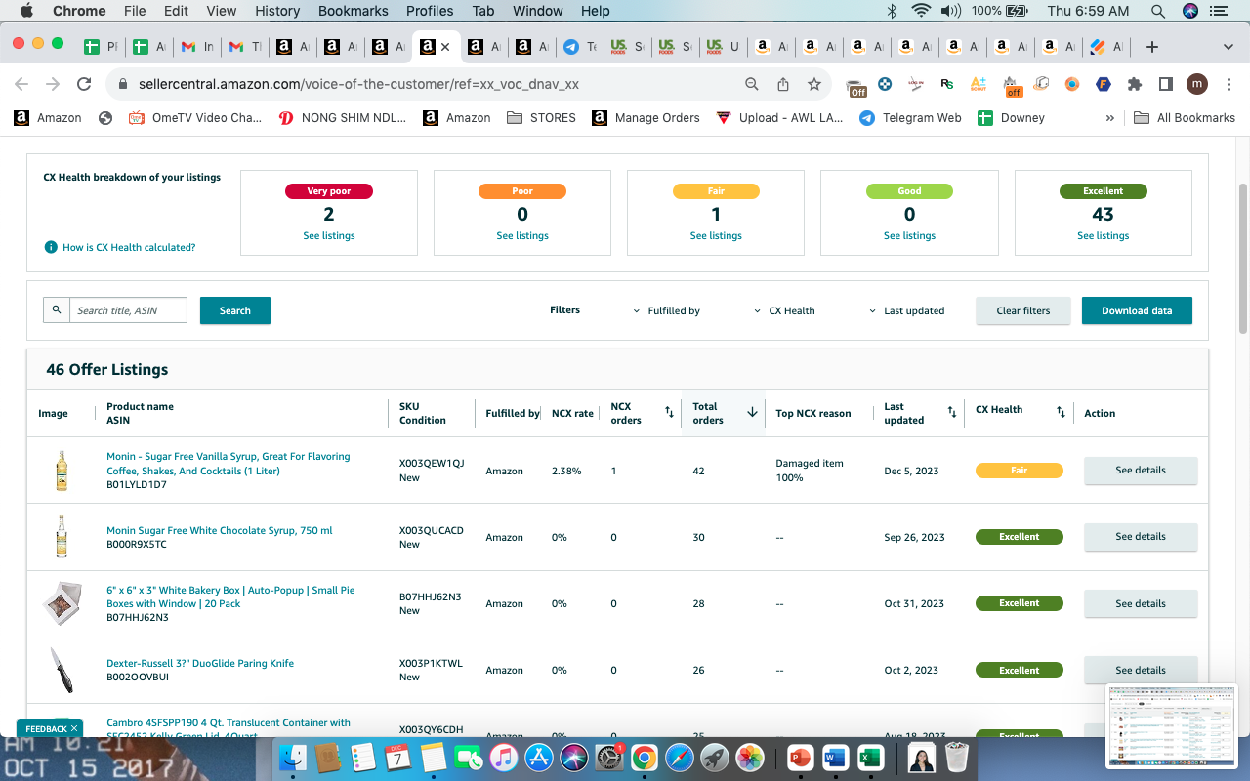The width and height of the screenshot is (1250, 781).
Task: See details for Dexter-Russell Paring Knife
Action: (x=1141, y=670)
